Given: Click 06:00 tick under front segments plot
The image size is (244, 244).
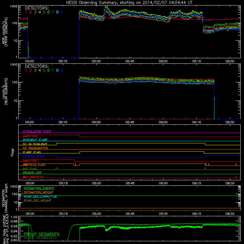Looking at the screenshot, I should (163, 61).
